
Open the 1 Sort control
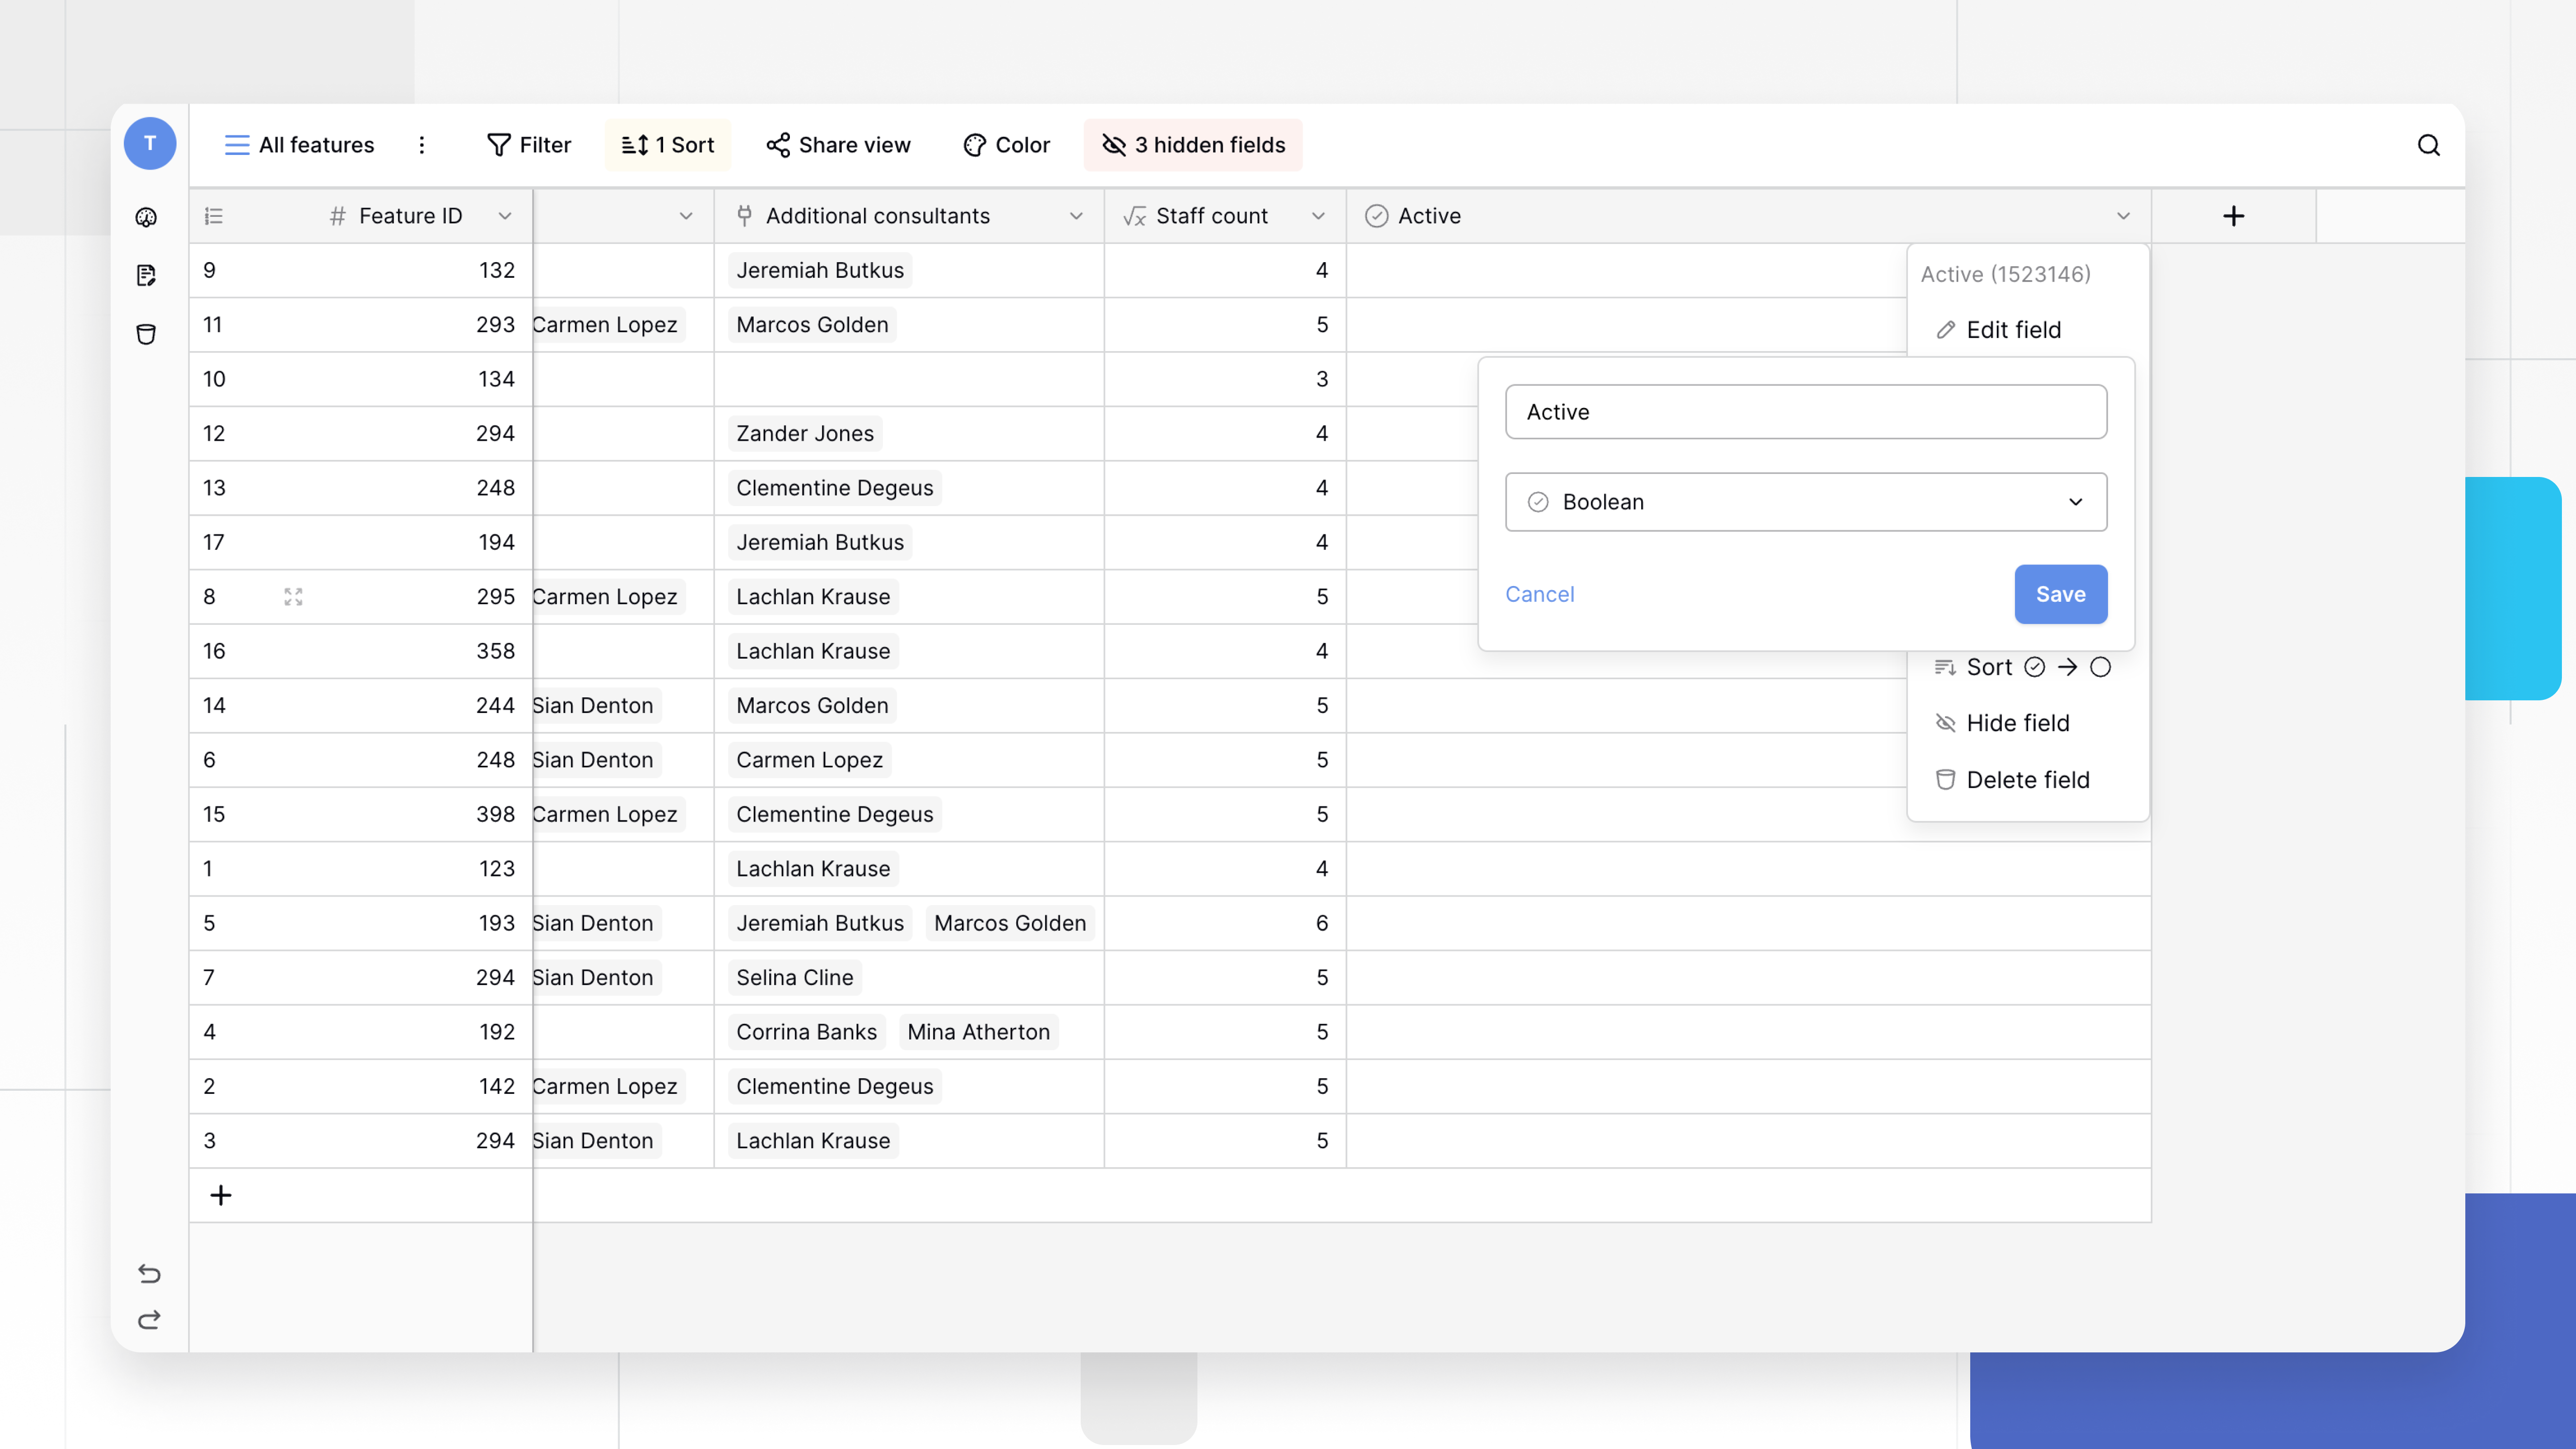668,145
